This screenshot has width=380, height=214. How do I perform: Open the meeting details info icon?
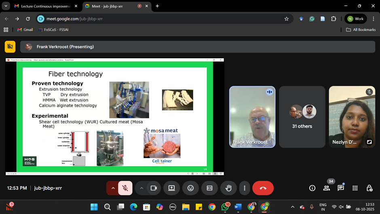click(x=312, y=188)
